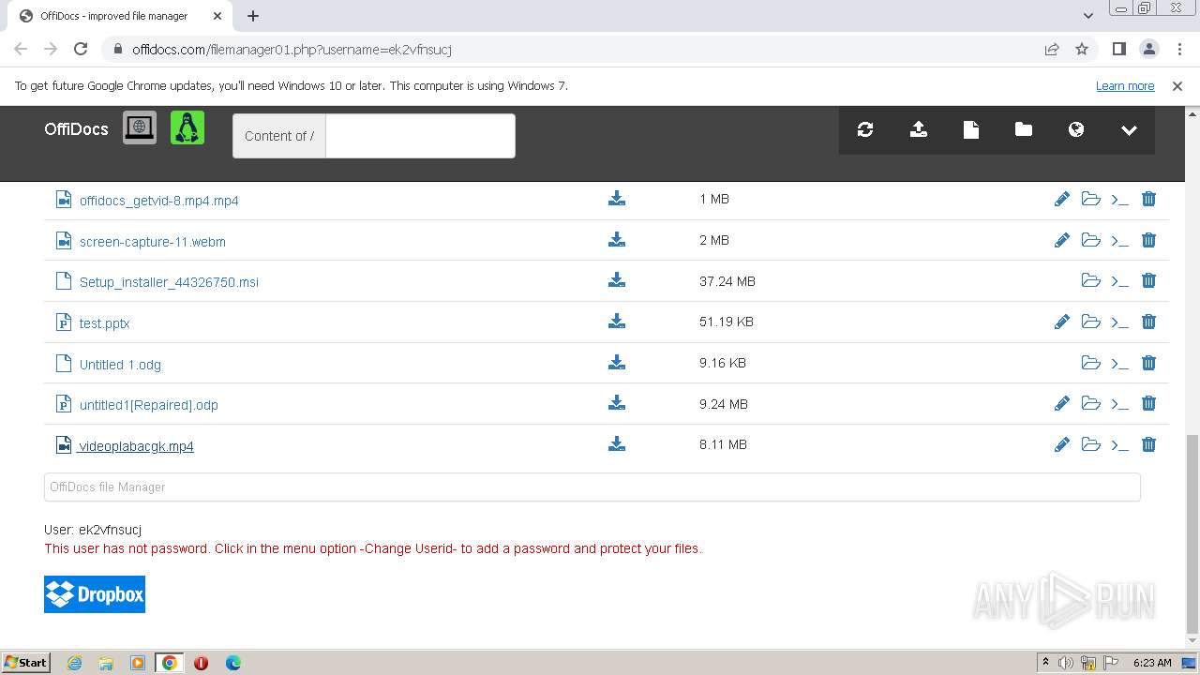This screenshot has width=1200, height=675.
Task: Download untitled1[Repaired].odp
Action: (617, 403)
